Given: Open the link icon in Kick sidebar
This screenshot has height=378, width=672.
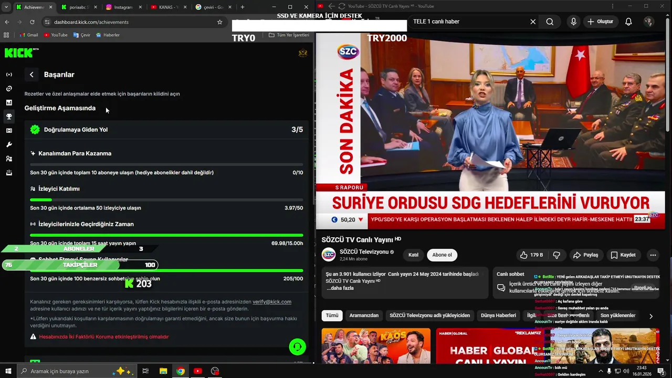Looking at the screenshot, I should (x=9, y=89).
